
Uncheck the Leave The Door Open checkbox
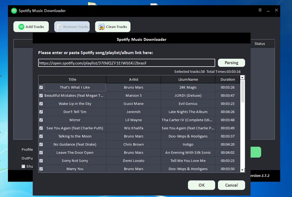click(x=41, y=153)
